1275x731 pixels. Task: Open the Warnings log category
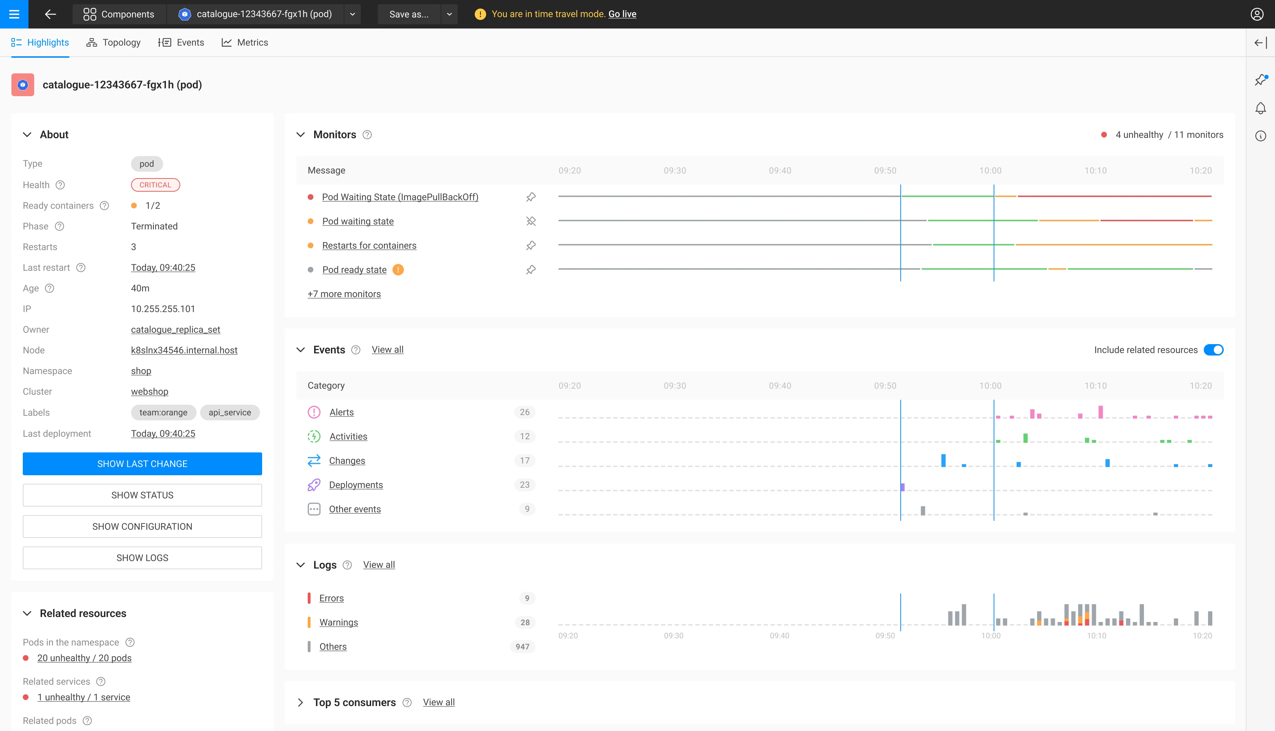coord(339,623)
